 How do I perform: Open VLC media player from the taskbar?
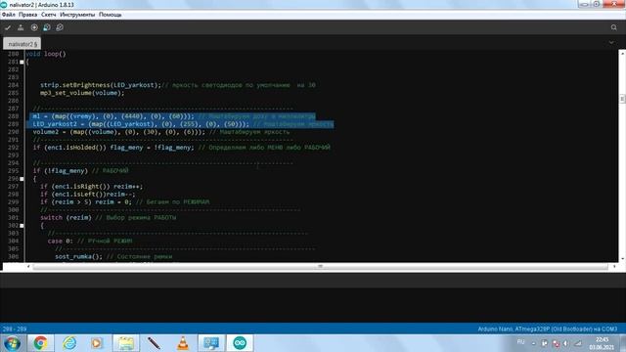click(183, 343)
